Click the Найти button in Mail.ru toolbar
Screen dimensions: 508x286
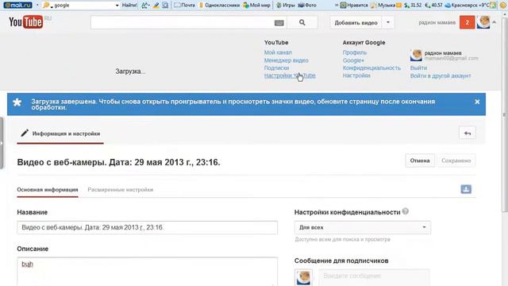click(x=129, y=6)
